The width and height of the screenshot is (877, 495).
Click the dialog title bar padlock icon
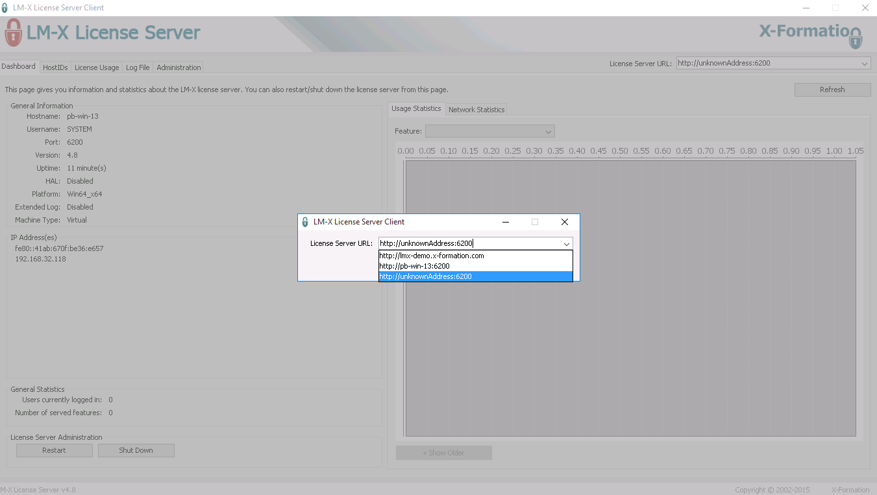coord(305,222)
